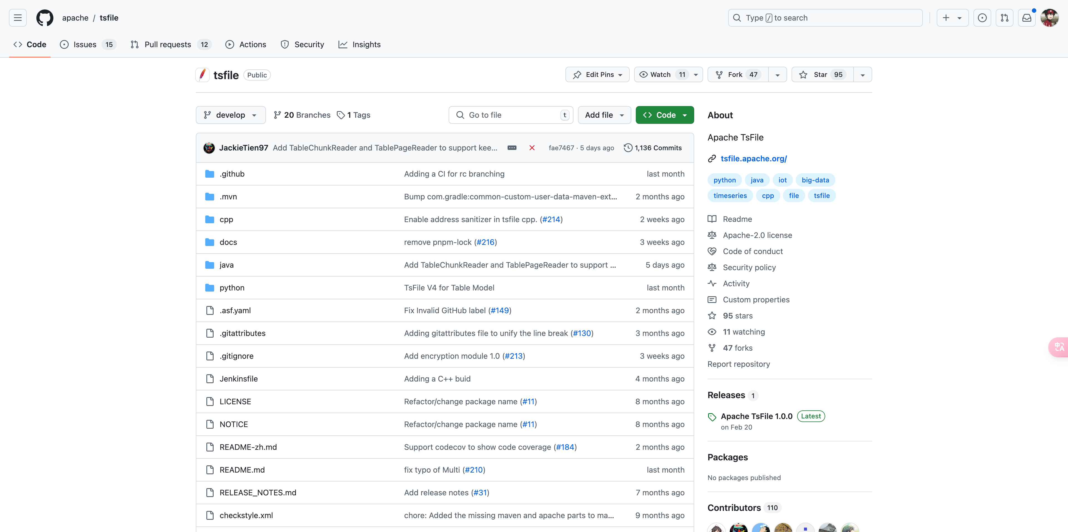This screenshot has height=532, width=1068.
Task: Open the tsfile.apache.org website link
Action: tap(753, 159)
